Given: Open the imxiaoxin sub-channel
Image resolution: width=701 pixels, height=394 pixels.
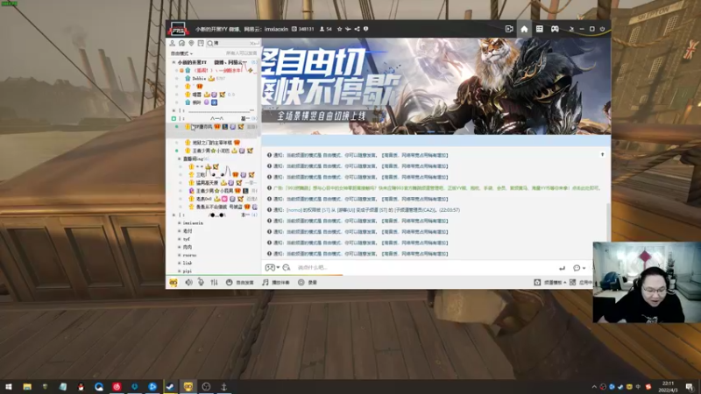Looking at the screenshot, I should coord(193,223).
